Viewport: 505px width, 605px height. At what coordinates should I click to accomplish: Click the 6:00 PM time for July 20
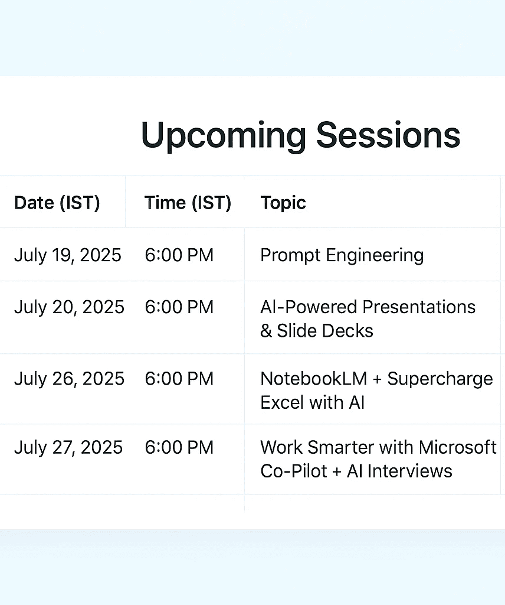click(x=179, y=307)
